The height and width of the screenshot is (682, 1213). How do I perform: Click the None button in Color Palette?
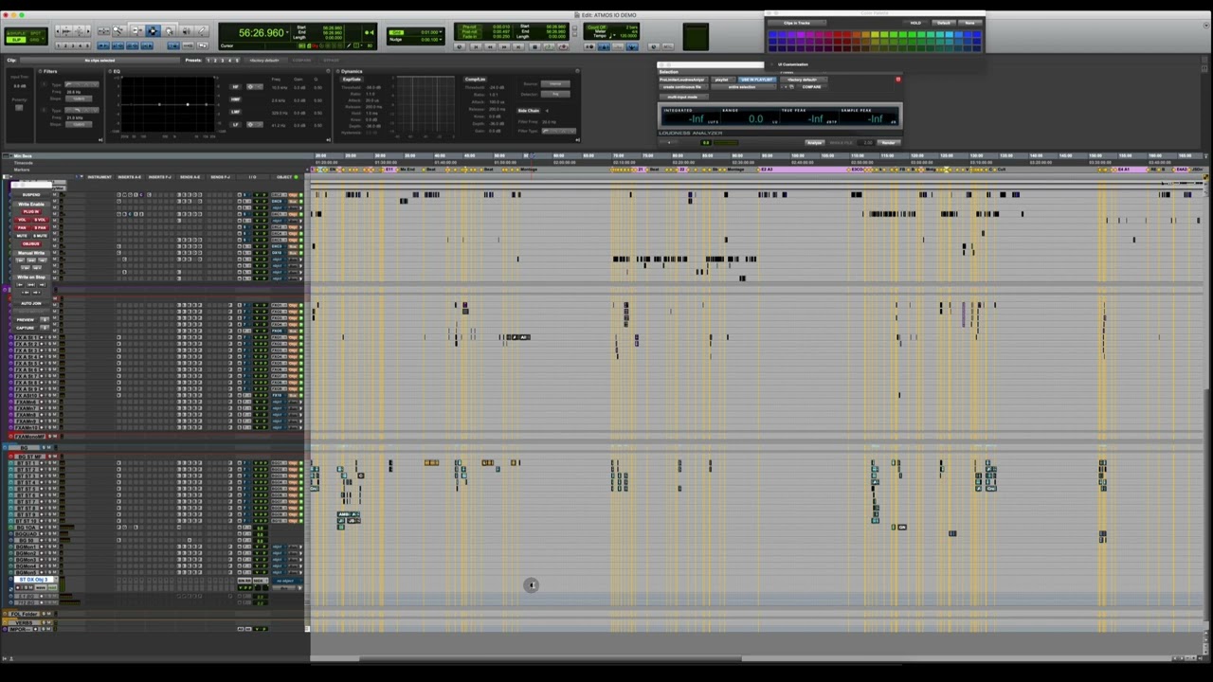[x=969, y=23]
